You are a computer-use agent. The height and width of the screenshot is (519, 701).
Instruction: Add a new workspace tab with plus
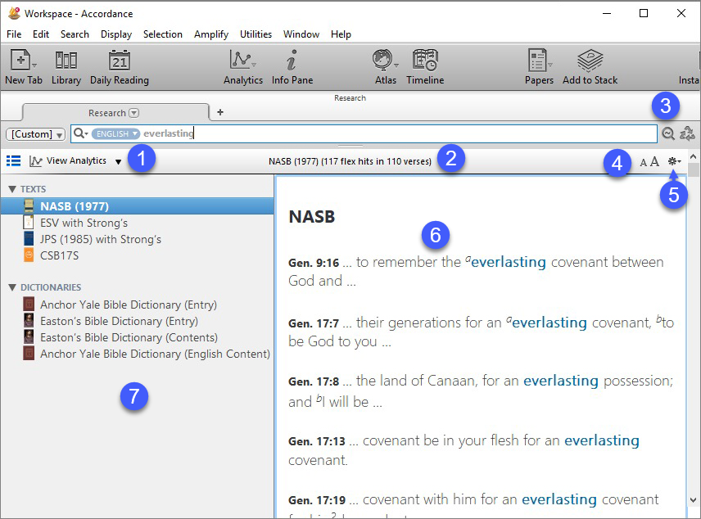(220, 112)
